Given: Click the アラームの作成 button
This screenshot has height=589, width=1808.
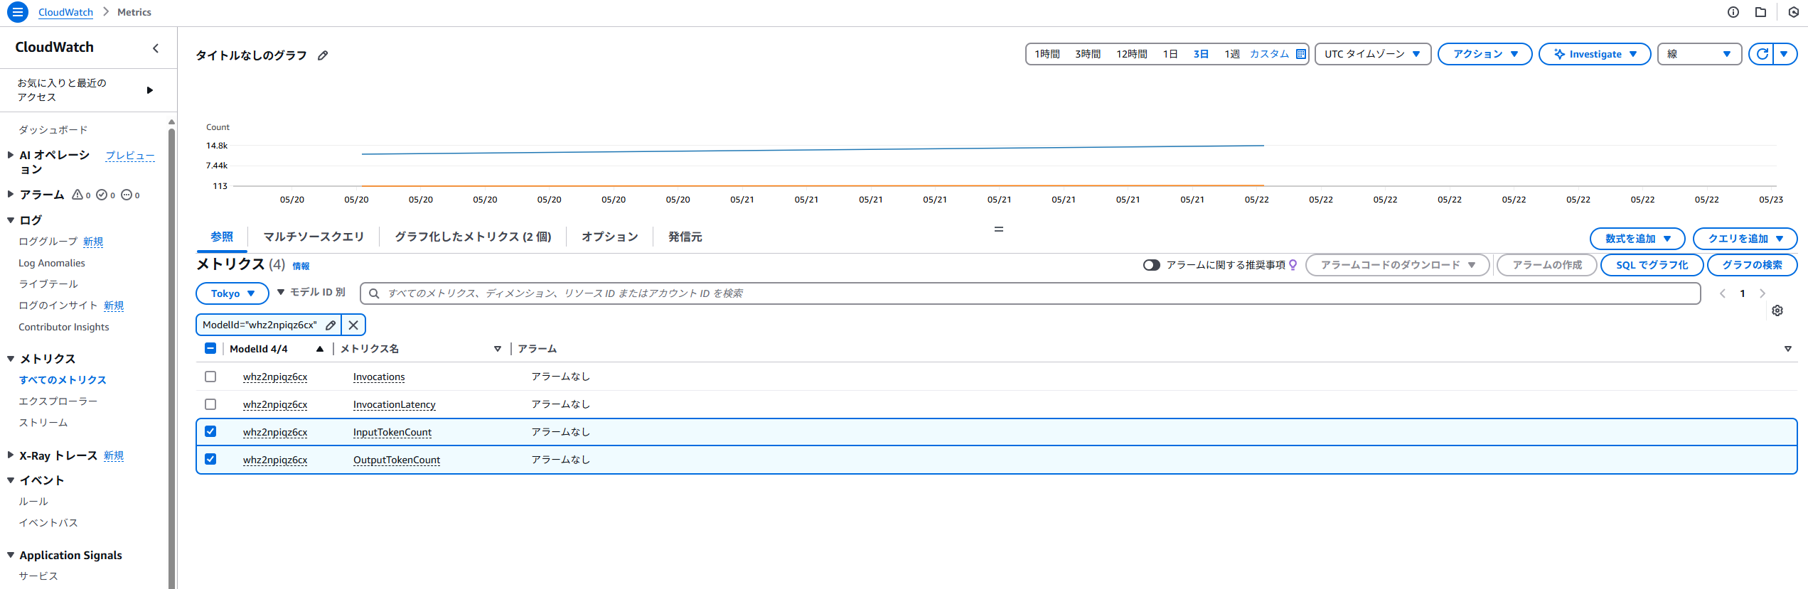Looking at the screenshot, I should pyautogui.click(x=1547, y=265).
